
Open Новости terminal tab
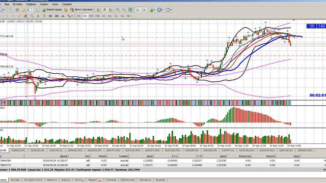(51, 180)
